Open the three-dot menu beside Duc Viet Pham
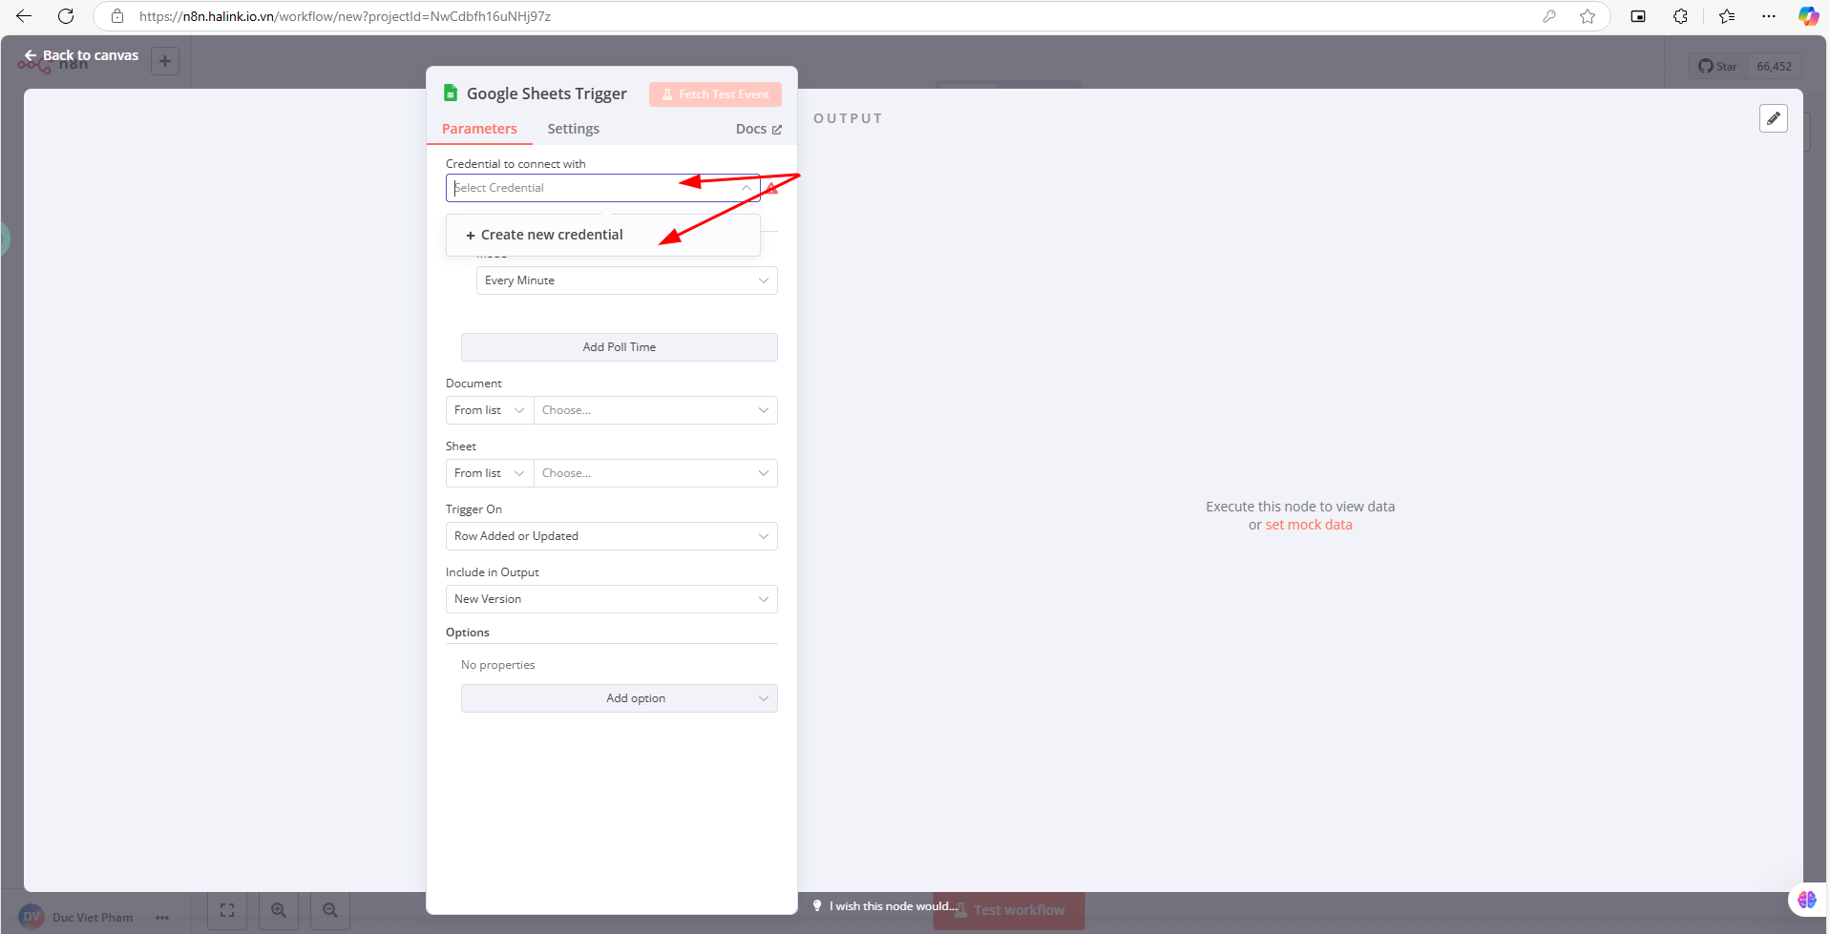Viewport: 1830px width, 934px height. click(162, 918)
